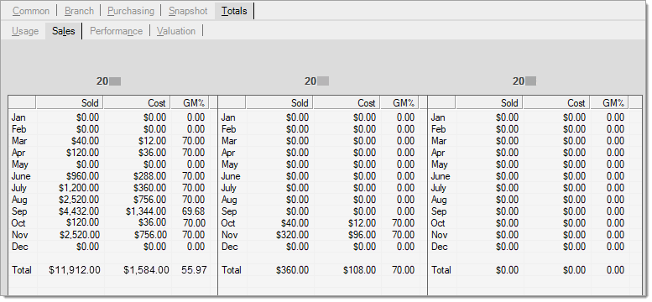This screenshot has height=302, width=652.
Task: Click the June label in first table
Action: coord(21,176)
